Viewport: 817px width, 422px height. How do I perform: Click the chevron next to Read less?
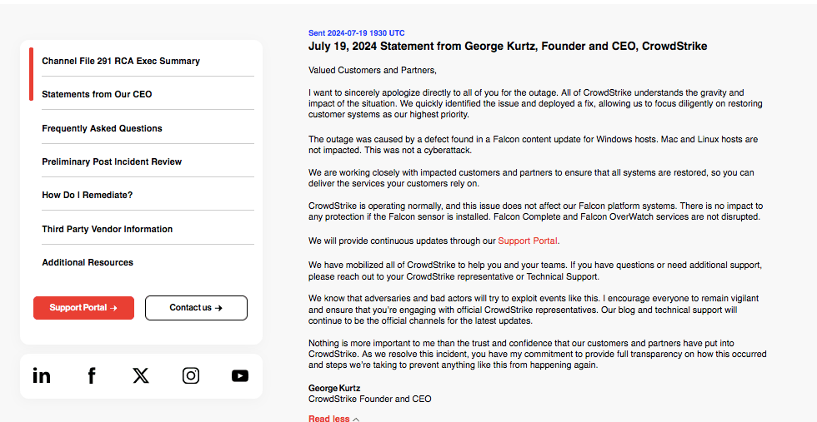357,419
